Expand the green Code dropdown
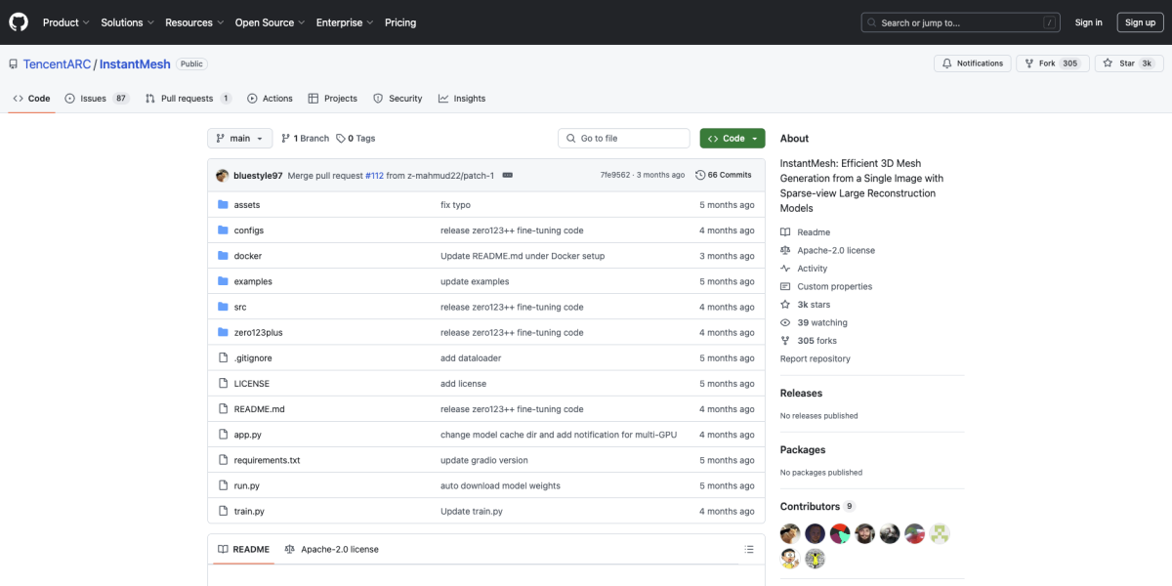The height and width of the screenshot is (586, 1172). [x=732, y=139]
